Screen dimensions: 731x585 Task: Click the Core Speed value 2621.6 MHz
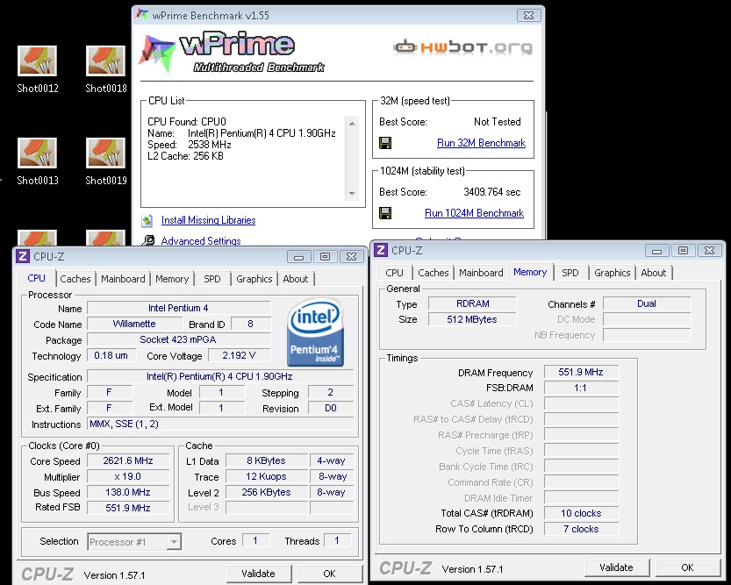tap(128, 460)
